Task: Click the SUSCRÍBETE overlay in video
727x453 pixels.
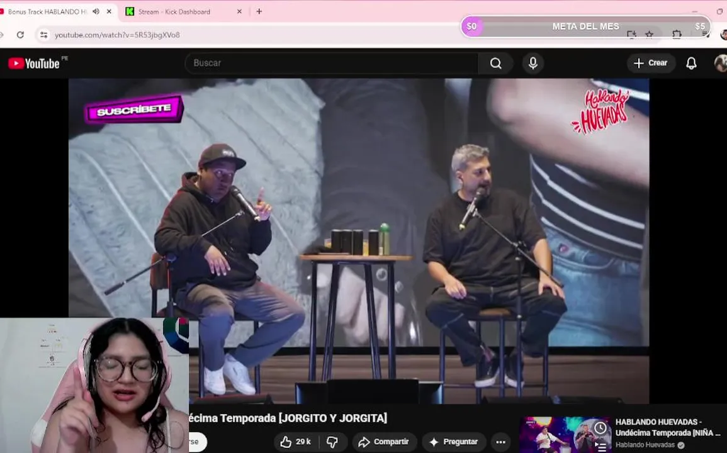Action: [135, 109]
